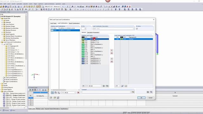Screen dimensions: 203x114
Task: Click the comment library icon
Action: 133,92
